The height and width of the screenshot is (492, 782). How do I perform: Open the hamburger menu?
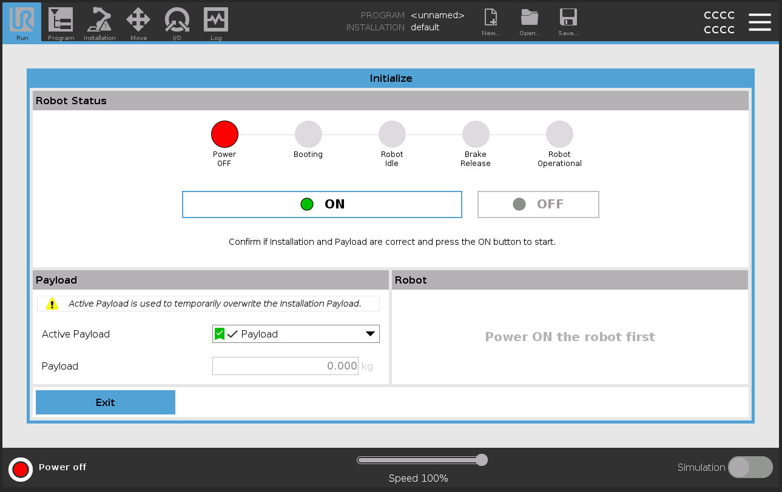click(760, 22)
